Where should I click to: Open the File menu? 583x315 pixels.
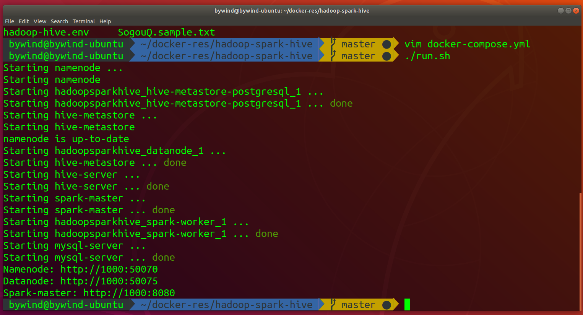10,21
